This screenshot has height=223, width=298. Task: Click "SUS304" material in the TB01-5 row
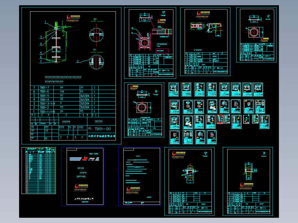pos(85,96)
